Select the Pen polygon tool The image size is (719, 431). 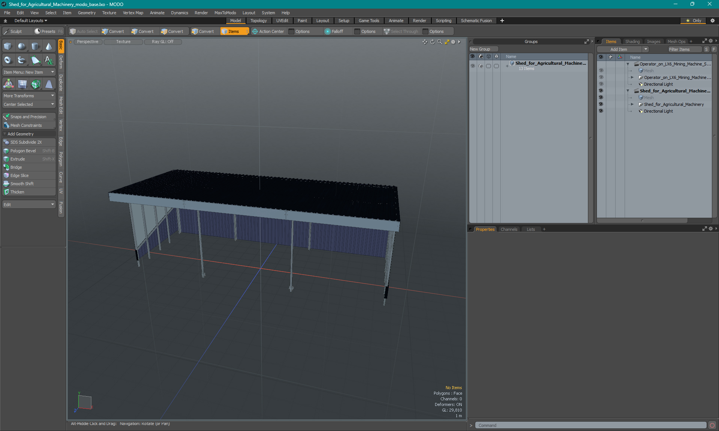35,60
